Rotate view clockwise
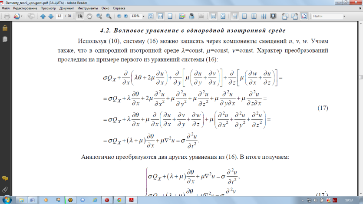 [x=295, y=16]
